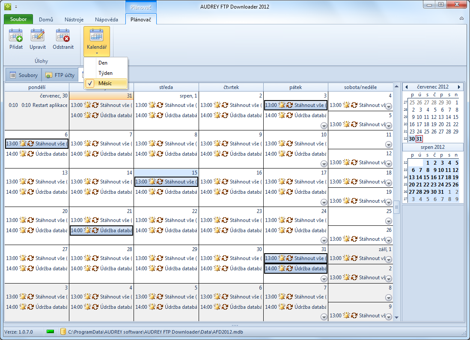Choose the Den view option
Screen dimensions: 470x340
tap(103, 63)
